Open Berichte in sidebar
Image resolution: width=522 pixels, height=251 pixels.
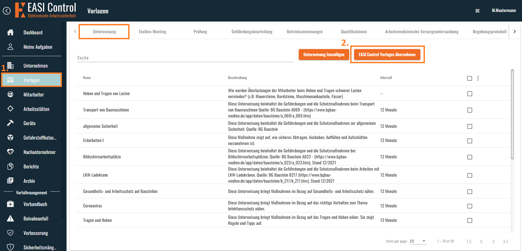31,167
